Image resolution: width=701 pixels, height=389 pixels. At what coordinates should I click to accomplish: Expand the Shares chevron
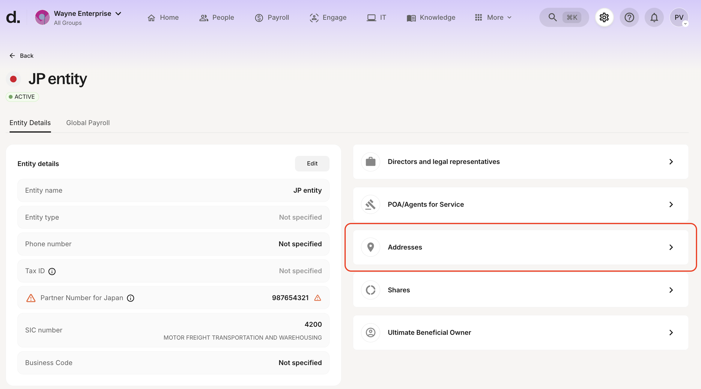tap(671, 290)
